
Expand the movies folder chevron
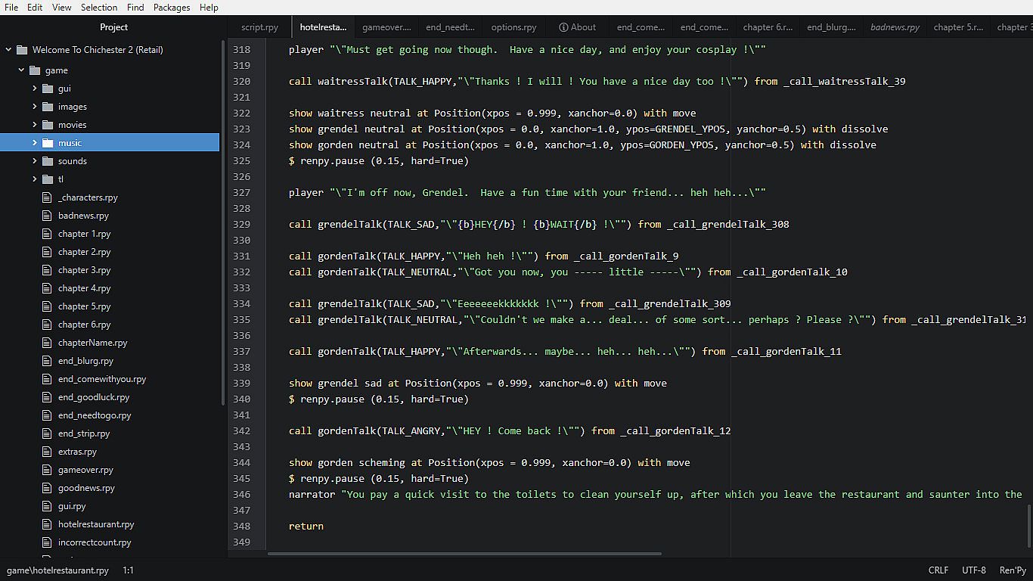[x=35, y=125]
